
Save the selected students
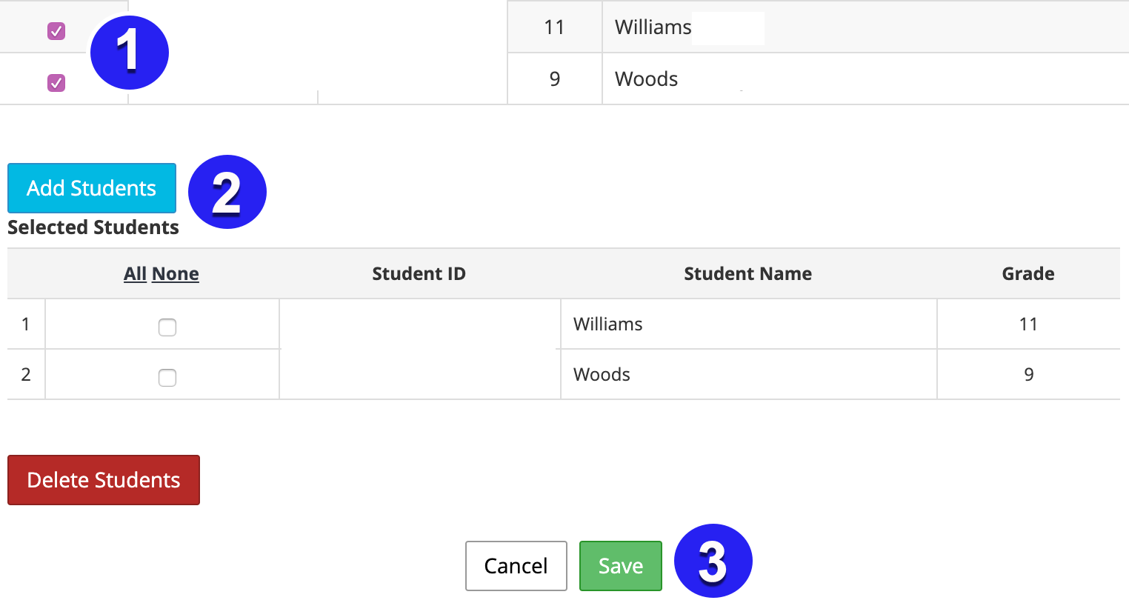[621, 566]
